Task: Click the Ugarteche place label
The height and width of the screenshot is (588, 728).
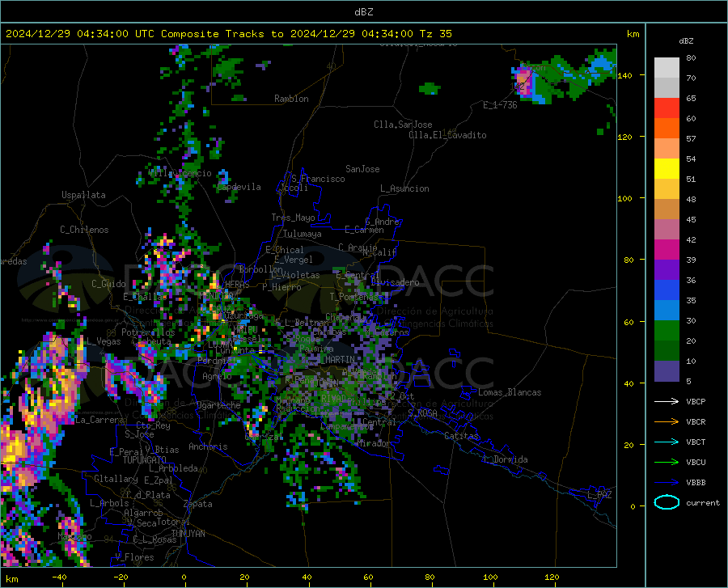Action: [218, 405]
